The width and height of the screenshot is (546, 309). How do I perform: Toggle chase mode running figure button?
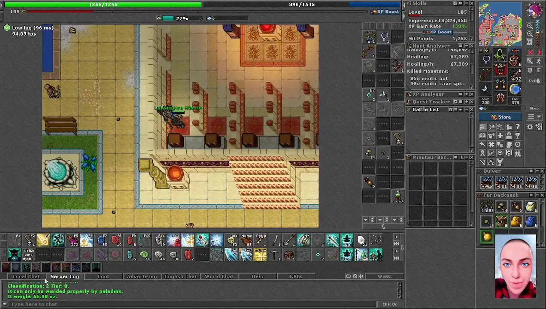539,61
